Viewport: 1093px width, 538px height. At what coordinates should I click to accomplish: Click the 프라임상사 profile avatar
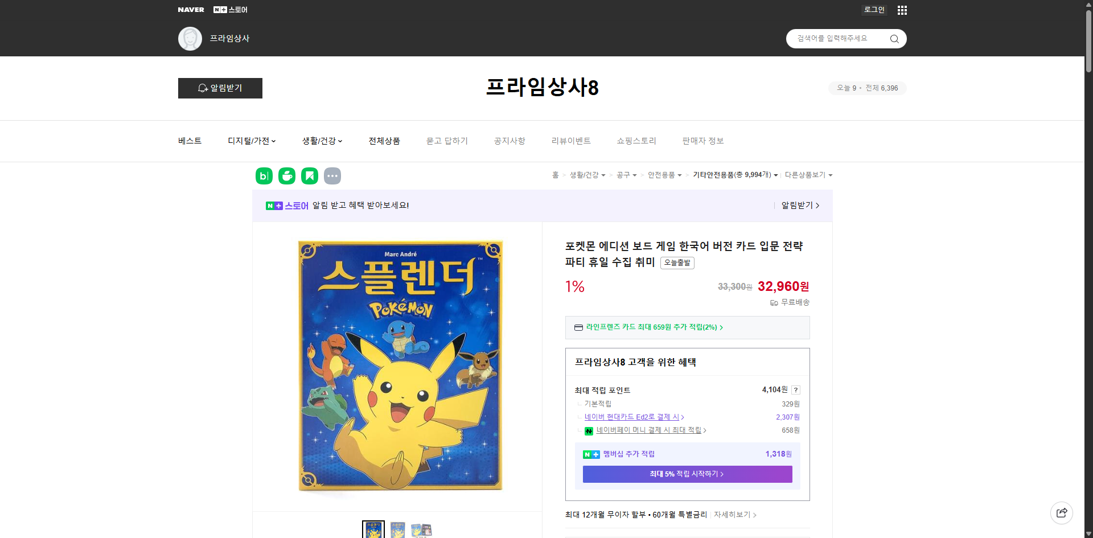pos(190,38)
